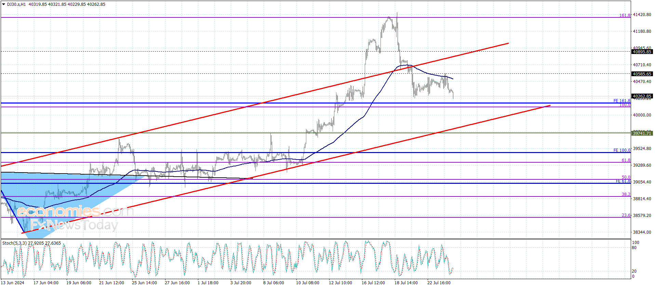Click the FE 61.8 expansion label

pyautogui.click(x=623, y=181)
